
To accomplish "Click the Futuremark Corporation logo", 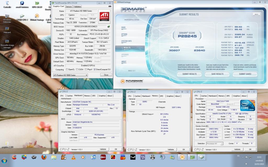I will point(132,81).
